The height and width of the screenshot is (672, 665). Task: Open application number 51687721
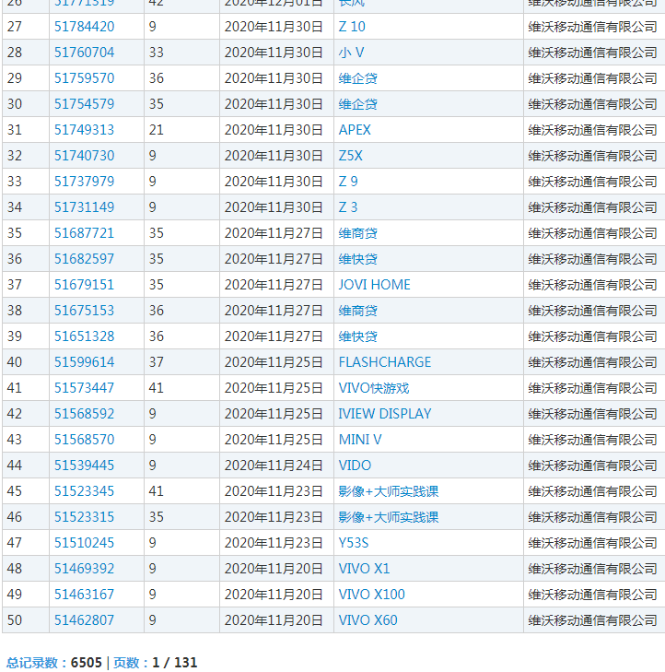click(84, 232)
